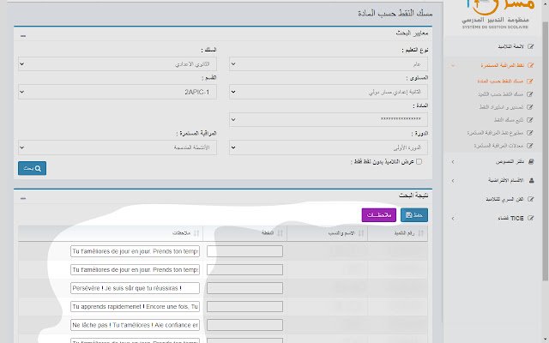Collapse the معايير البحث panel
This screenshot has width=549, height=343.
pos(23,36)
